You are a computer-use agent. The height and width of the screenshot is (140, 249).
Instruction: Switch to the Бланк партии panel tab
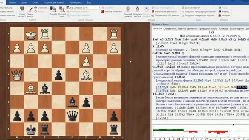pyautogui.click(x=237, y=28)
